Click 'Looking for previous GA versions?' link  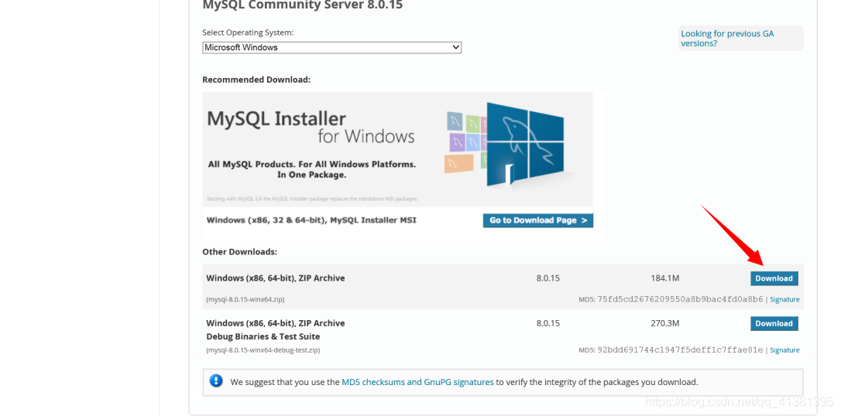point(727,39)
